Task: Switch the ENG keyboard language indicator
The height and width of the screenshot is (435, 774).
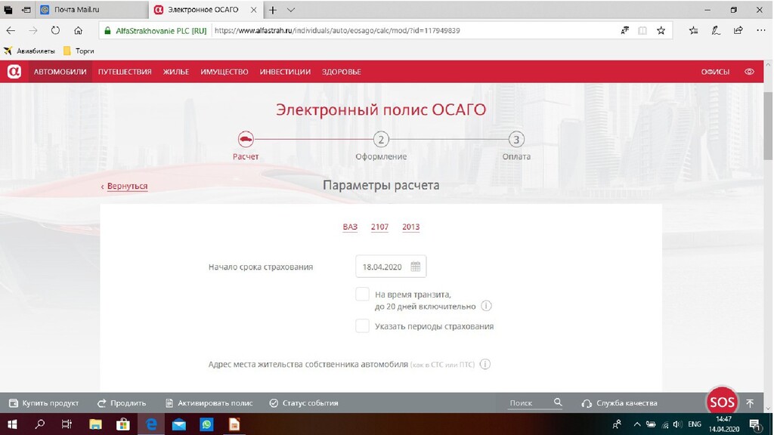Action: coord(694,424)
